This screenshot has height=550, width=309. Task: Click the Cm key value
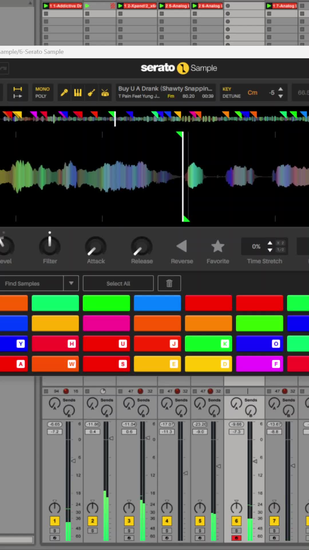(253, 93)
